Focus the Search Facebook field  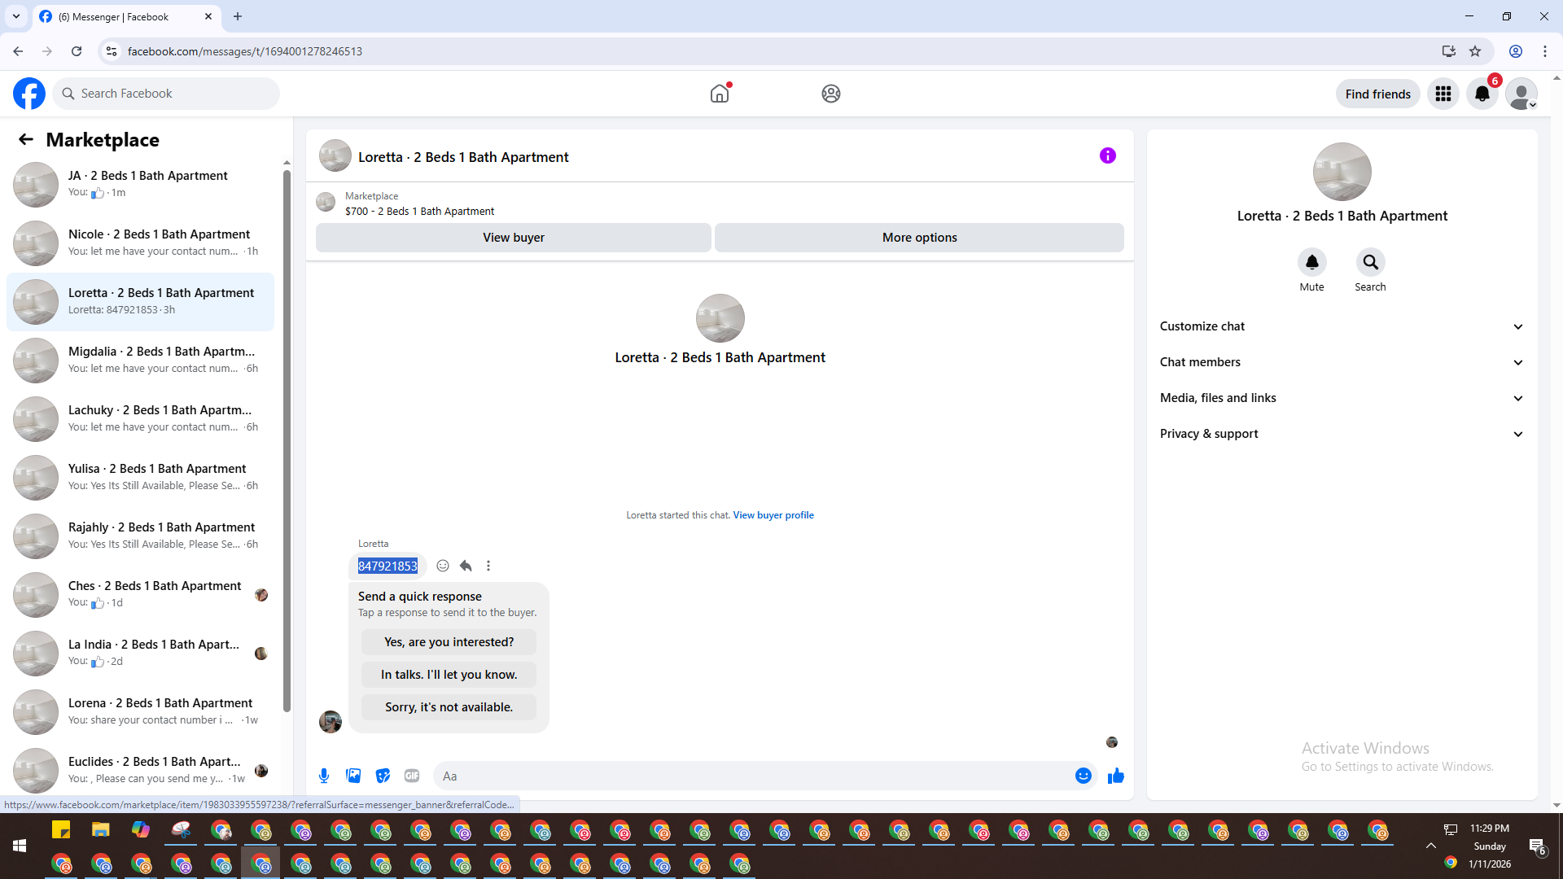(x=166, y=94)
